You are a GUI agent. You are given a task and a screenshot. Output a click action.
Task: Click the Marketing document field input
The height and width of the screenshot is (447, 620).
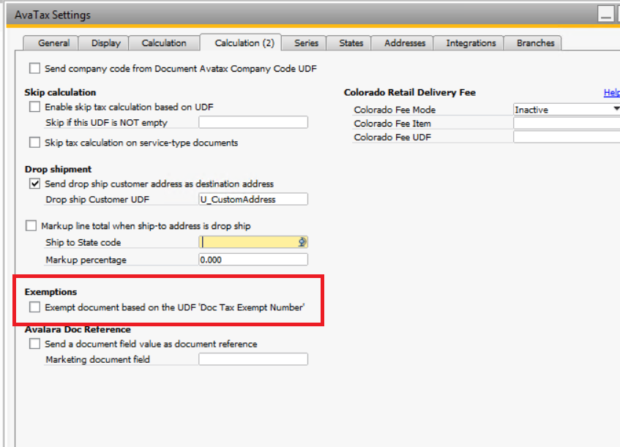(253, 359)
